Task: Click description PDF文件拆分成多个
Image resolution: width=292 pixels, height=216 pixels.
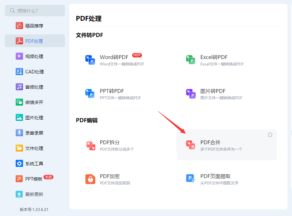Action: [x=117, y=149]
